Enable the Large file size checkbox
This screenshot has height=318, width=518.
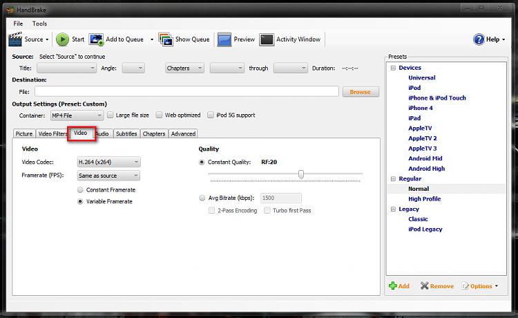(111, 115)
